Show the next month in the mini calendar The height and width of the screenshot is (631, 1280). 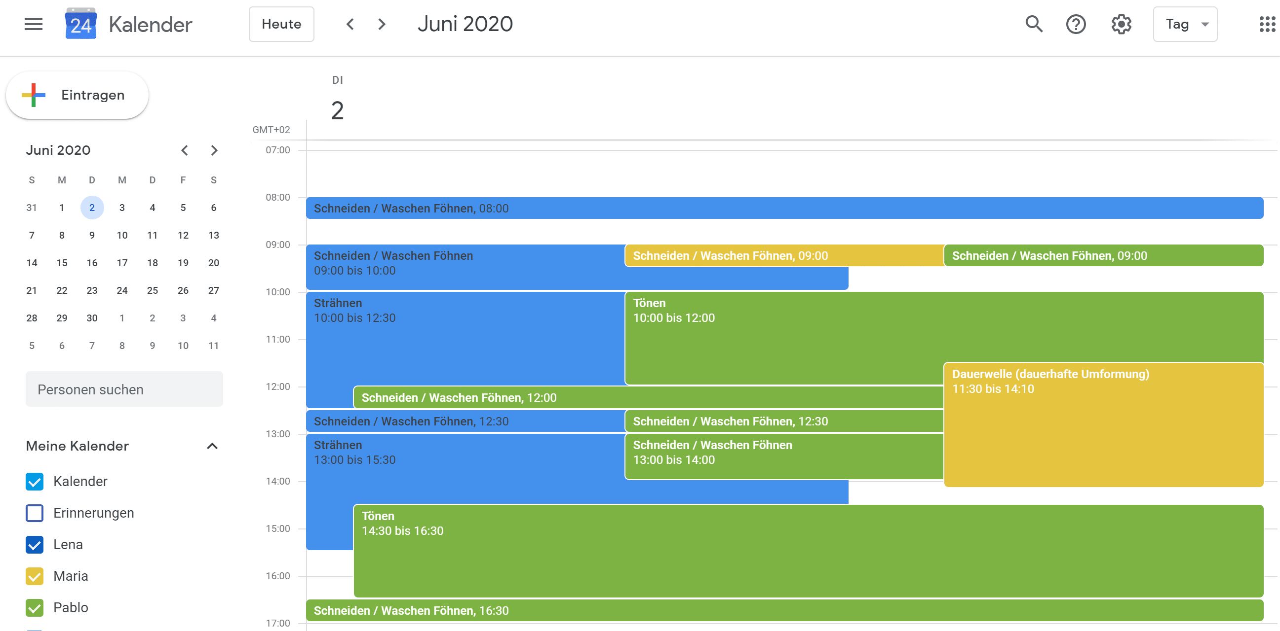(x=214, y=150)
